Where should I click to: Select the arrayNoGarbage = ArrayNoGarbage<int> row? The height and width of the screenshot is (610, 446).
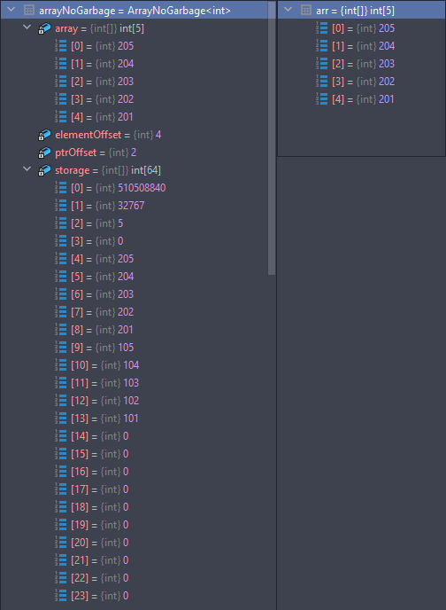(x=135, y=10)
